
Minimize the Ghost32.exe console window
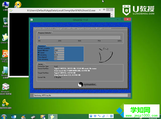pos(100,10)
